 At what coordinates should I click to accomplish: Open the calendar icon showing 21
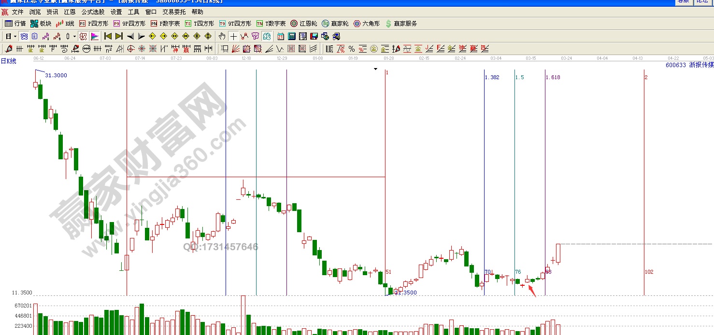281,36
